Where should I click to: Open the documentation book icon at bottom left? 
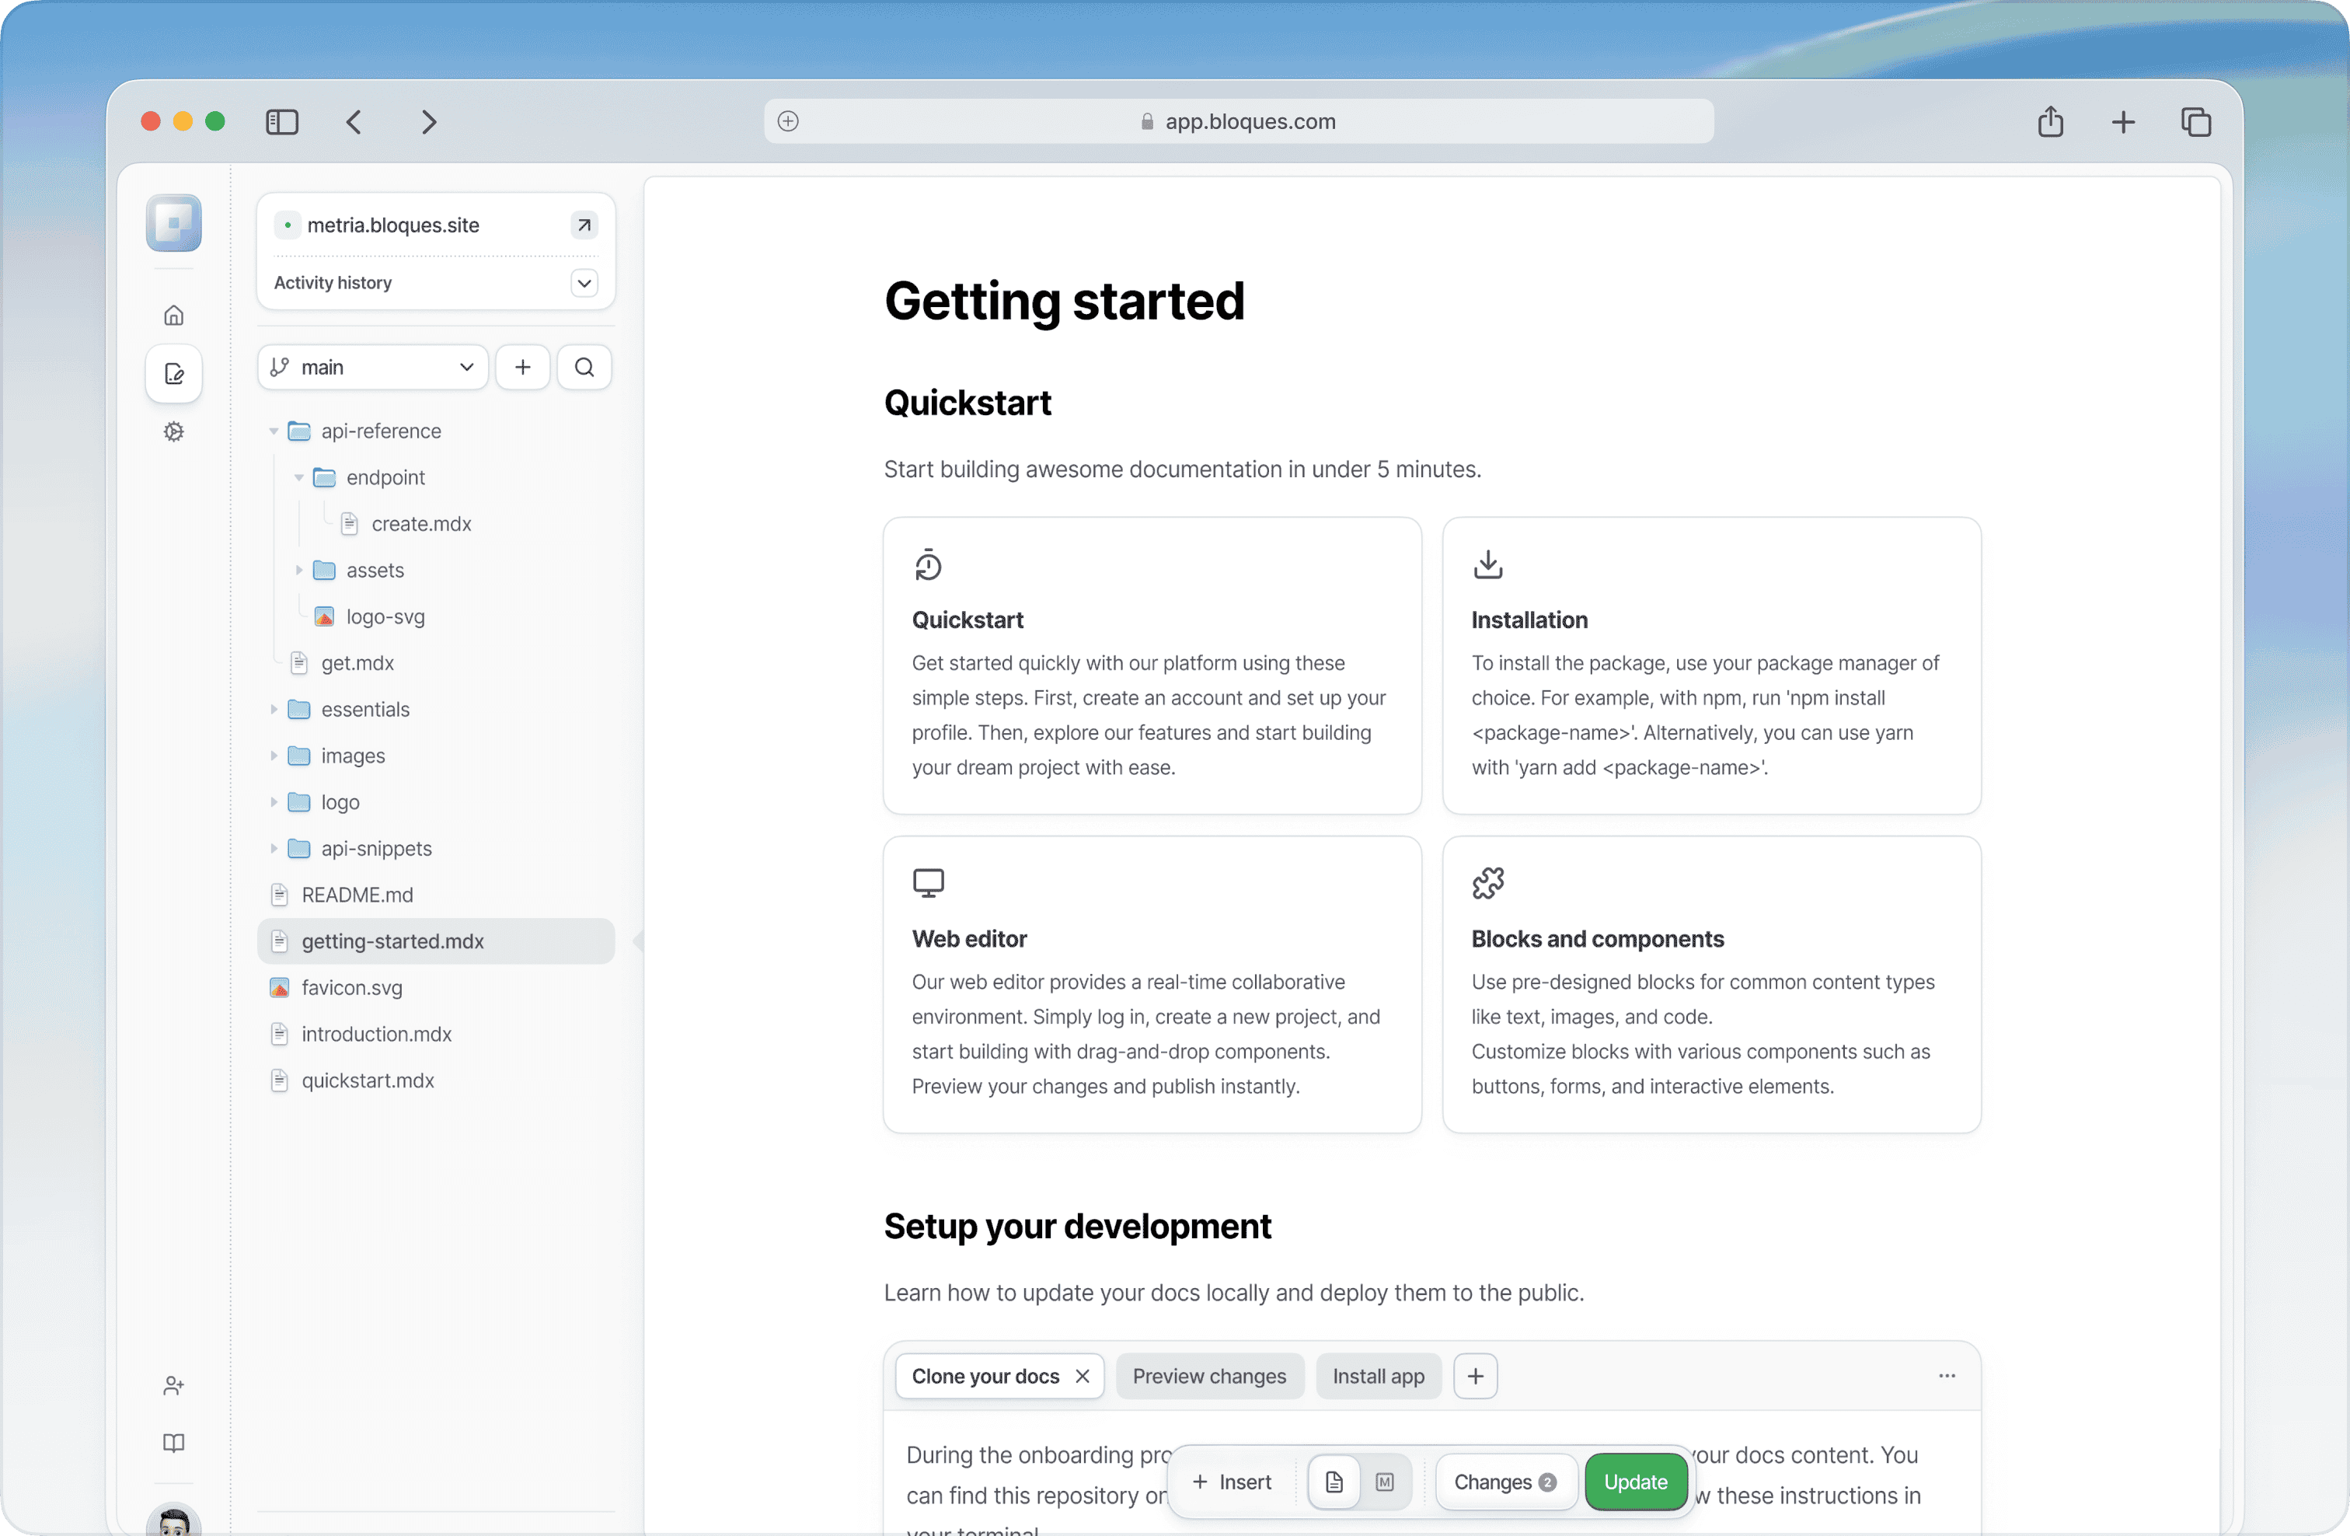coord(174,1443)
